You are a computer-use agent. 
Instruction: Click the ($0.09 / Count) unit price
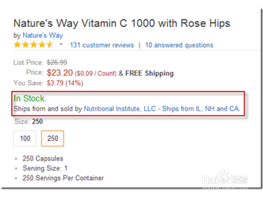(x=96, y=74)
